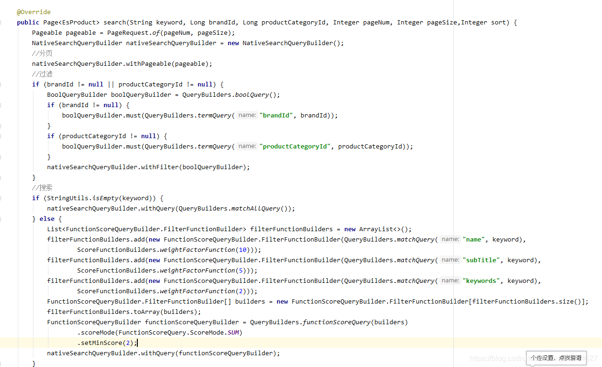
Task: Click the 'name:' hint before "brandId"
Action: coord(247,115)
